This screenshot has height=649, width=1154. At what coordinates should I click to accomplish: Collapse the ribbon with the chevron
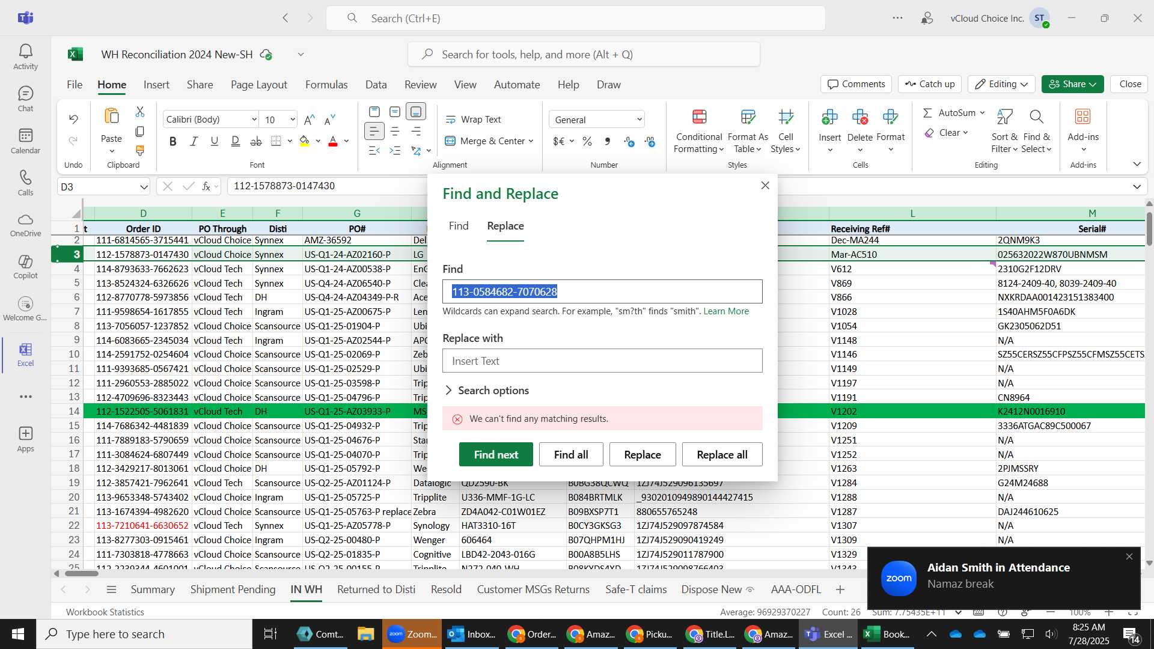click(1137, 164)
